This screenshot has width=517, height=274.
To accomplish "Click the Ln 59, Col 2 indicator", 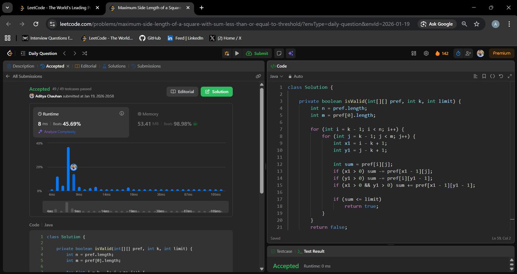I will click(501, 238).
